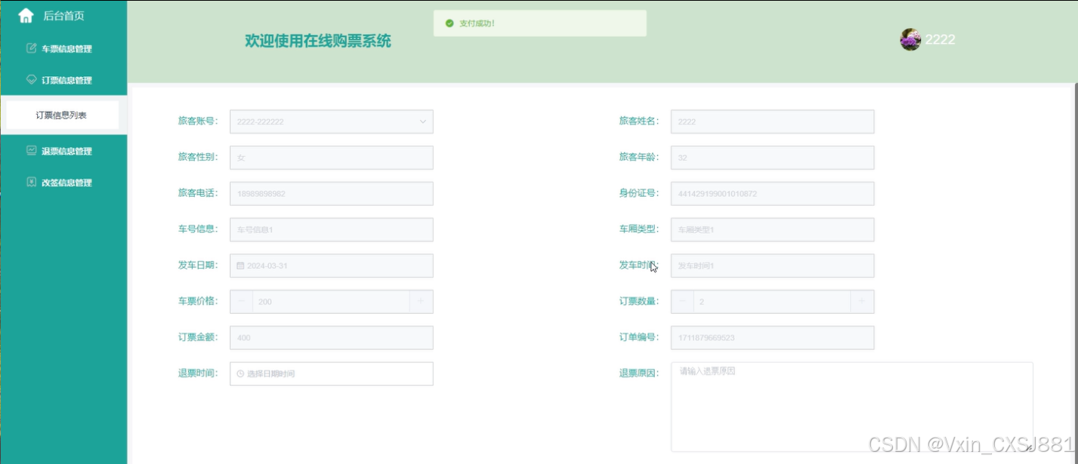Click the edit icon beside 车票信息管理
Image resolution: width=1078 pixels, height=464 pixels.
[x=31, y=48]
